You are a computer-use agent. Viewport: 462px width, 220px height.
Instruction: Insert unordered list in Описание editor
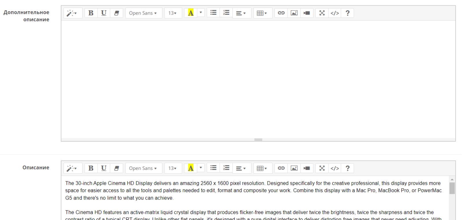[x=213, y=168]
